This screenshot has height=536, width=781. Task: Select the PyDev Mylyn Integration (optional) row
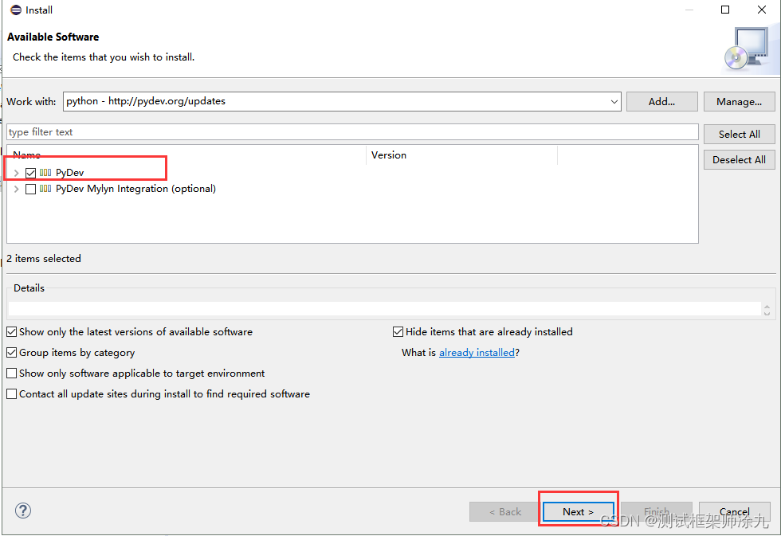(135, 189)
